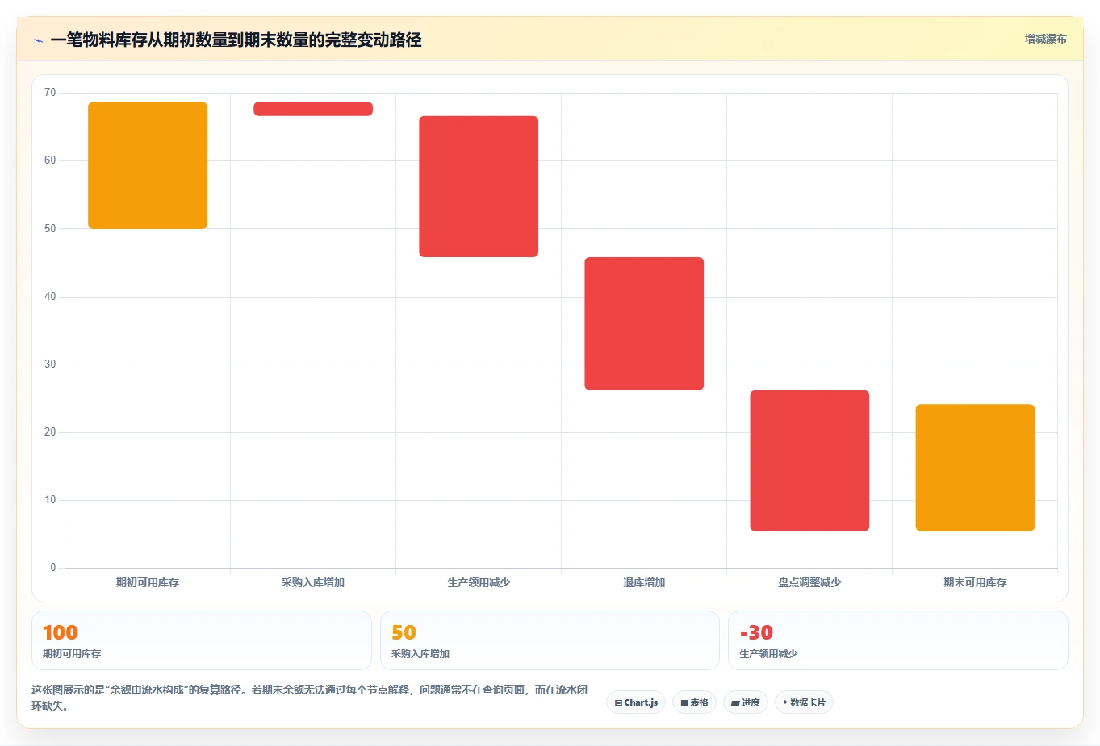Image resolution: width=1100 pixels, height=746 pixels.
Task: Click the y-axis value 70
Action: 50,93
